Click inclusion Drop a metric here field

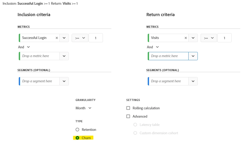click(40, 56)
